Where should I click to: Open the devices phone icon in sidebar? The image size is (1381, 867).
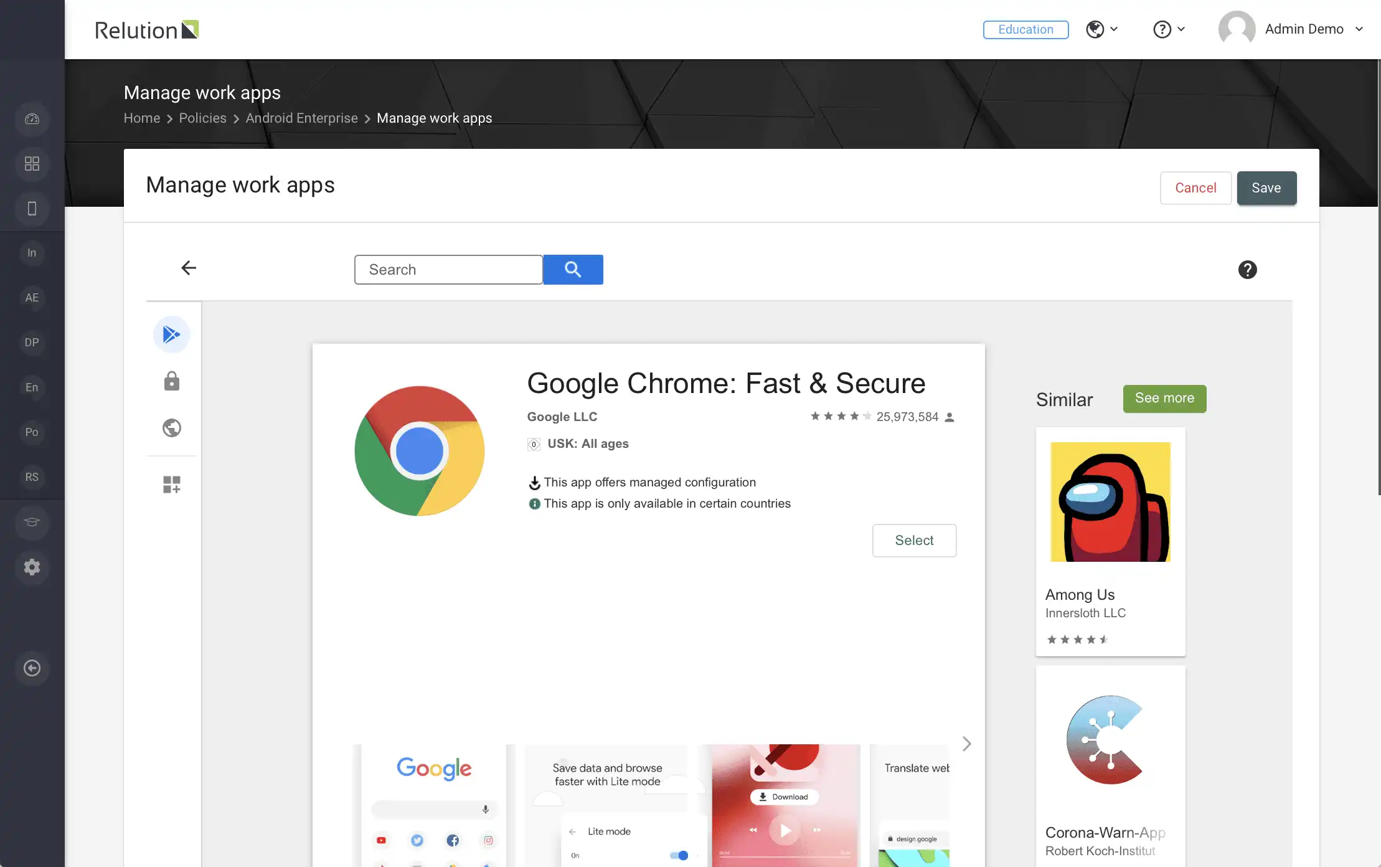pos(32,208)
